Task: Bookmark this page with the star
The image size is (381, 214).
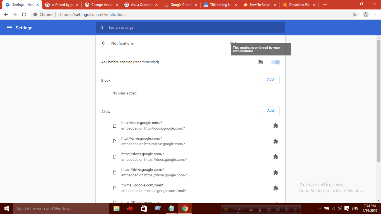Action: (355, 14)
